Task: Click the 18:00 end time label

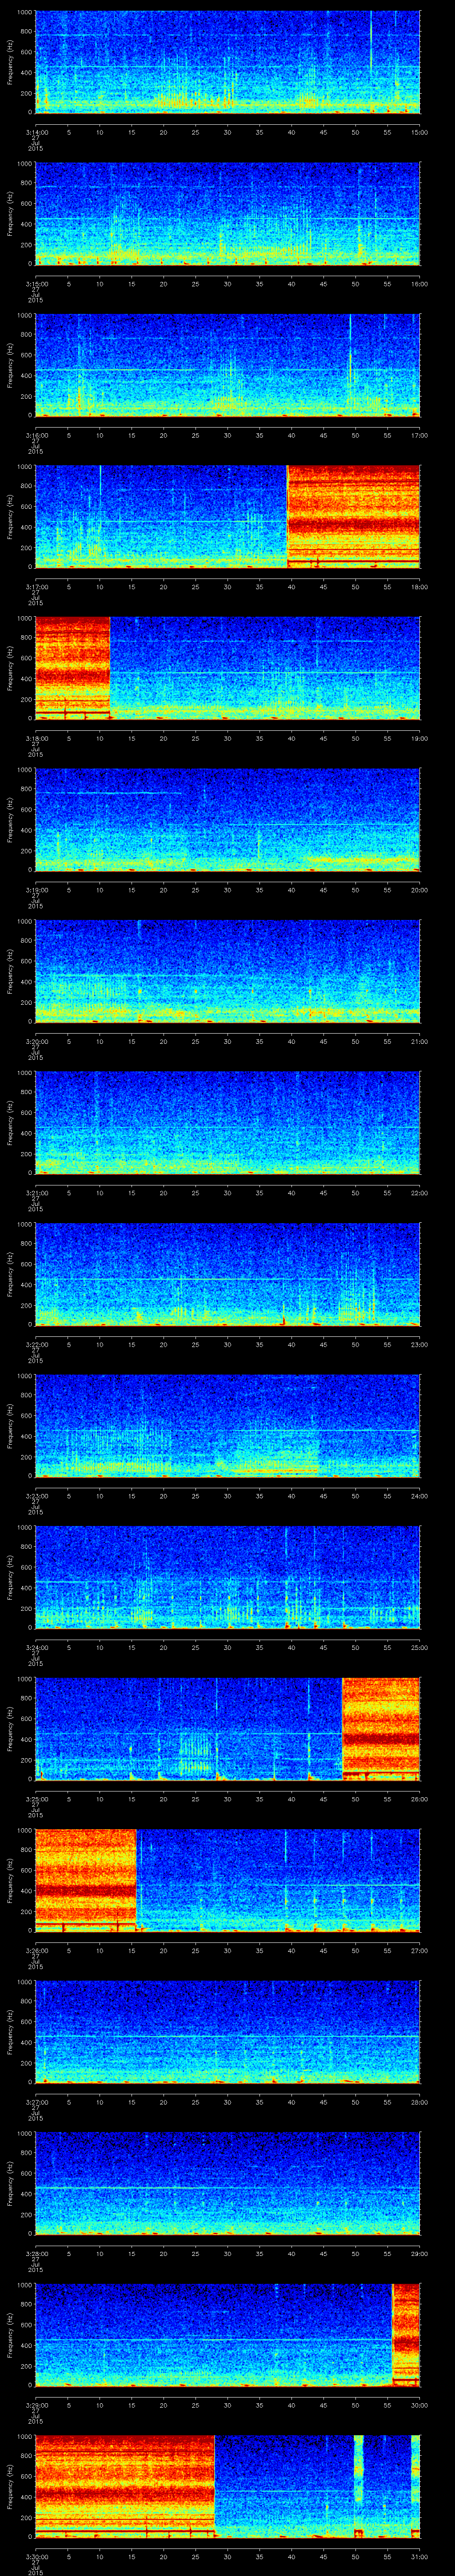Action: pyautogui.click(x=420, y=587)
